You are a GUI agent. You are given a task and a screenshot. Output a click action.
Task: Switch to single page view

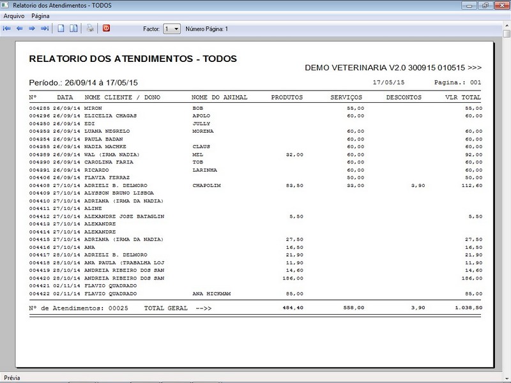point(62,29)
